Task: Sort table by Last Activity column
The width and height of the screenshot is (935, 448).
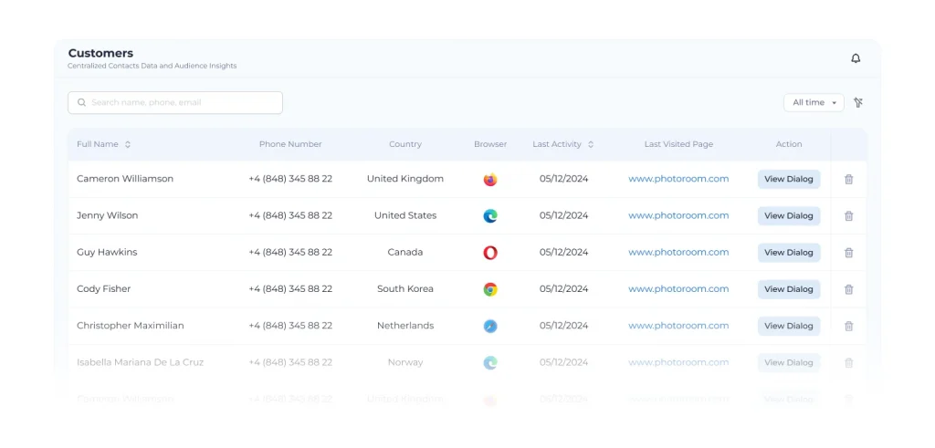Action: (591, 144)
